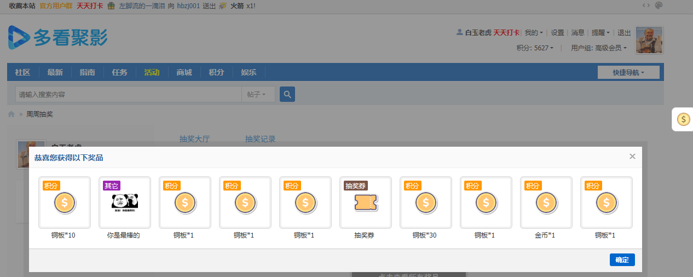Switch to the 抽奖记录 tab

[260, 139]
